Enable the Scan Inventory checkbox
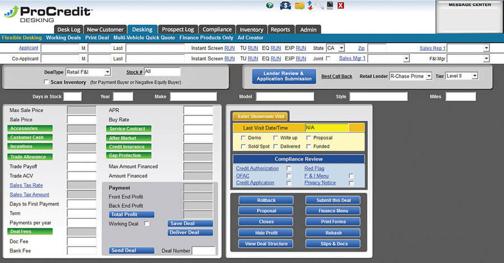 pyautogui.click(x=46, y=82)
